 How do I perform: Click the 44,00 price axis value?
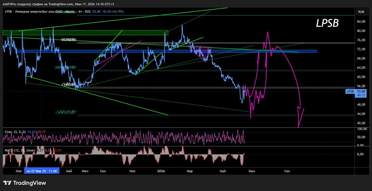click(x=362, y=114)
